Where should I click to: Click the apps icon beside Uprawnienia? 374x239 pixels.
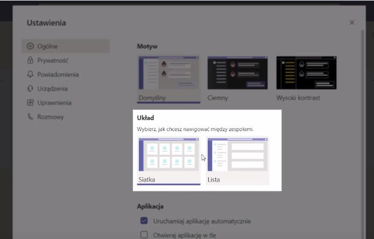click(30, 103)
